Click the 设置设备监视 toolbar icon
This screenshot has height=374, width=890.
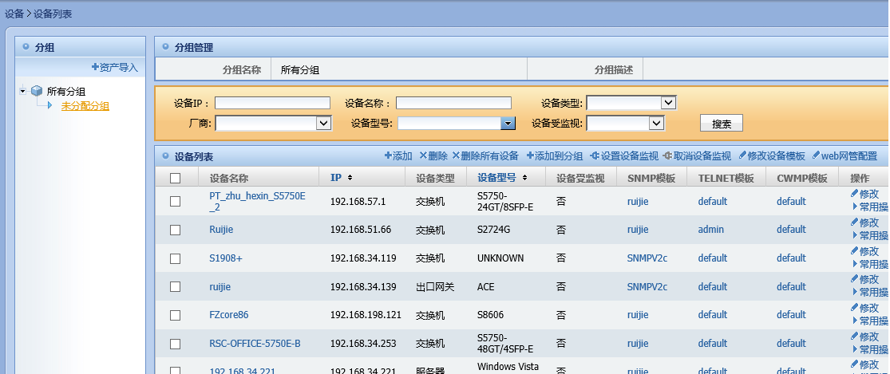[595, 156]
